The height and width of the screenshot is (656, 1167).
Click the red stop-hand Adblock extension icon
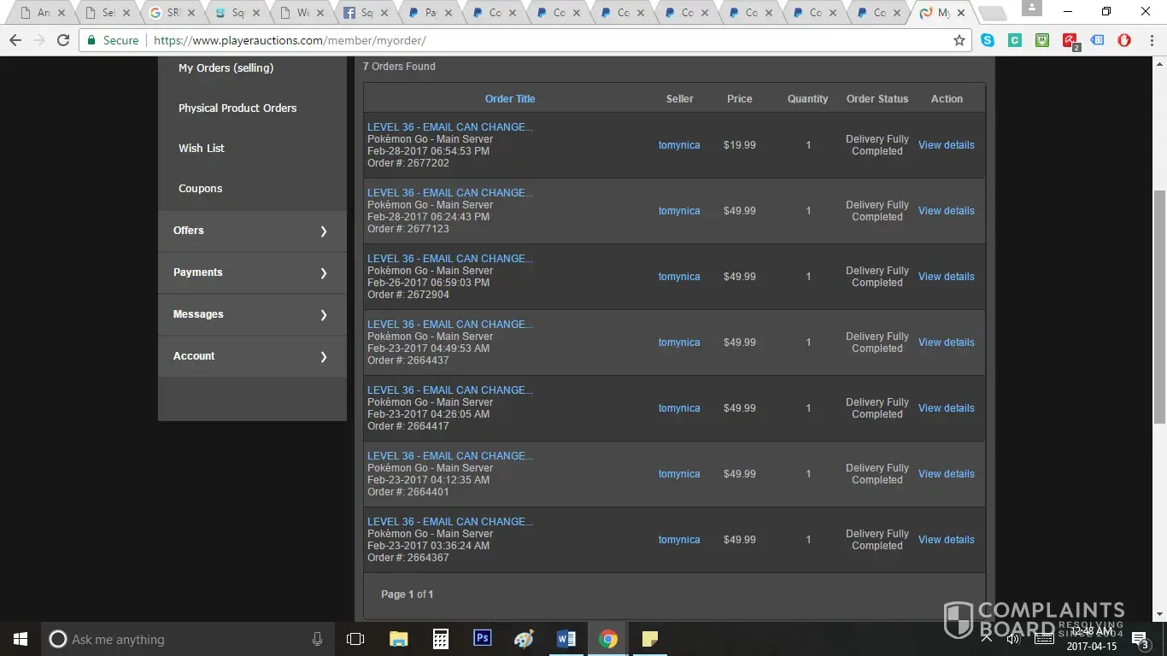click(x=1124, y=40)
